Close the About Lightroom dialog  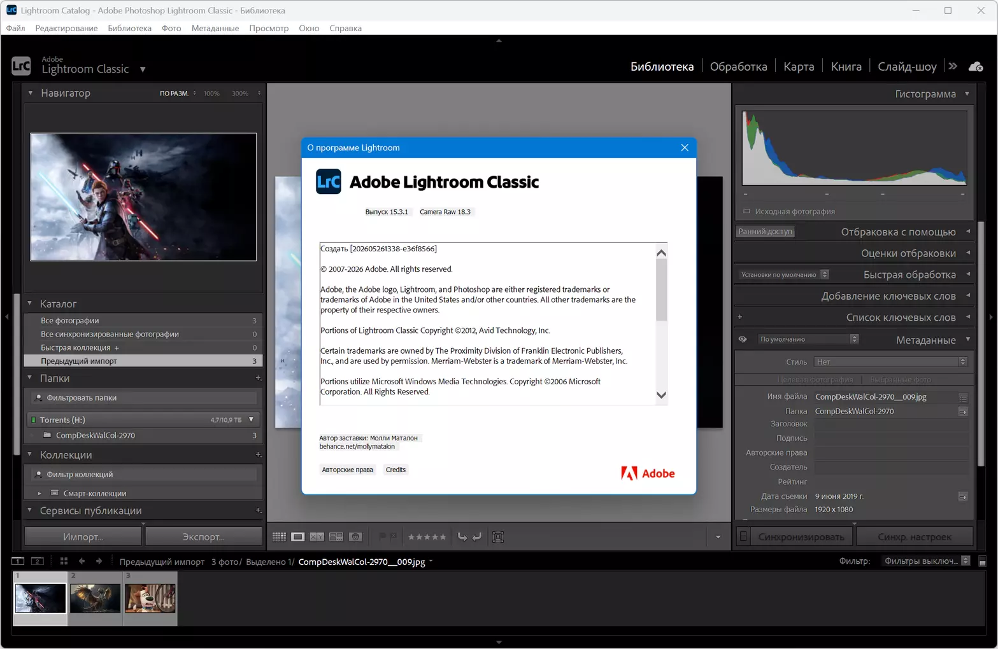pos(685,148)
